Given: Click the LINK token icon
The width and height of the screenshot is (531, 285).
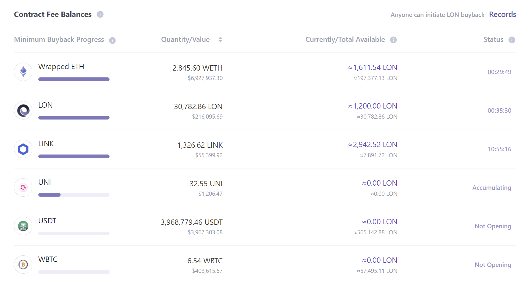Looking at the screenshot, I should pyautogui.click(x=23, y=149).
